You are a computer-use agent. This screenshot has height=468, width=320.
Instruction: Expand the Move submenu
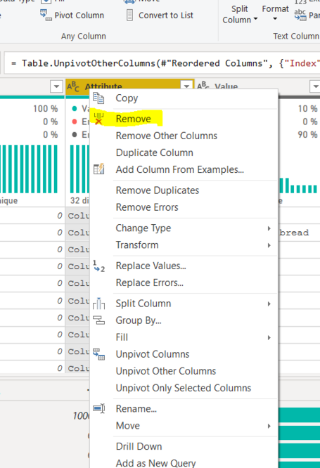pos(269,426)
